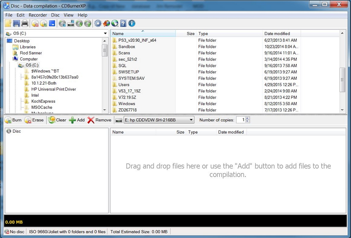This screenshot has height=238, width=351.
Task: Click the globe icon with orange arrow
Action: coord(106,23)
